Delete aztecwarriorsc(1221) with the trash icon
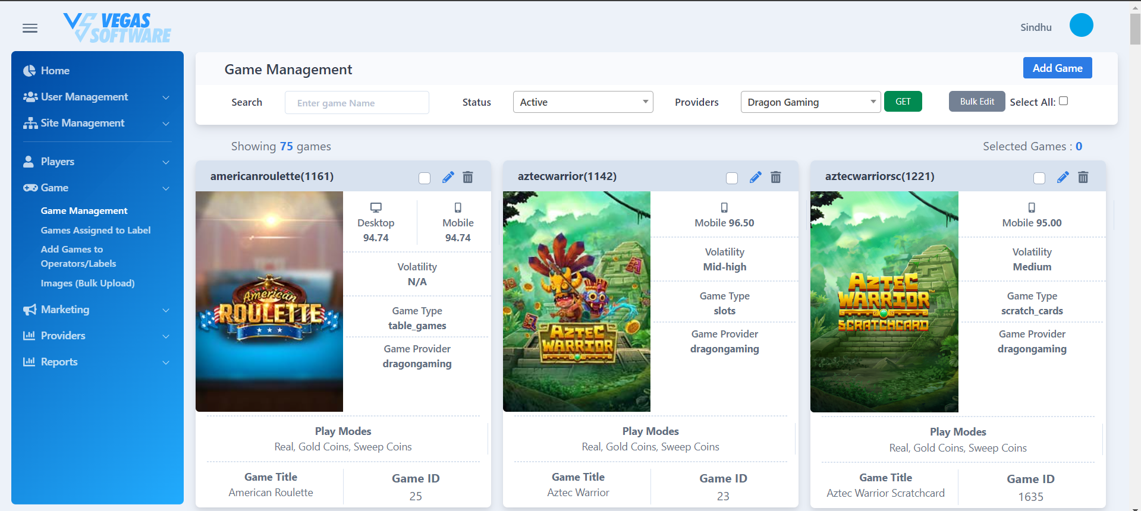1141x511 pixels. (1083, 177)
